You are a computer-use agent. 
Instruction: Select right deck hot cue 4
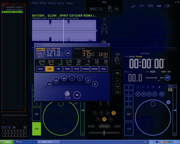click(153, 87)
